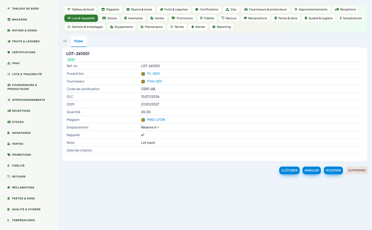Open the list view icon beside Fiche tab
Screen dimensions: 372x230
click(65, 41)
